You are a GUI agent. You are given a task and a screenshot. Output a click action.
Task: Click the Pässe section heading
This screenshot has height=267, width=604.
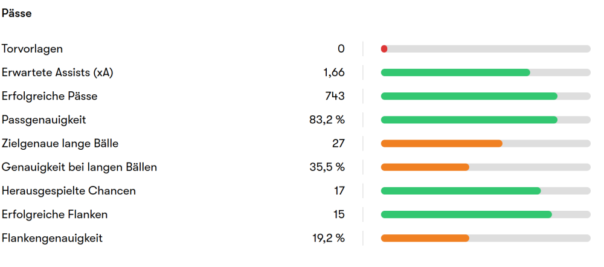(17, 13)
